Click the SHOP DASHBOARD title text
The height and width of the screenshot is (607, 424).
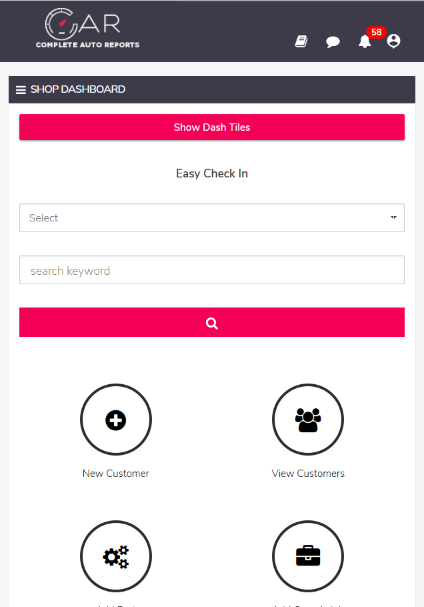[x=78, y=89]
